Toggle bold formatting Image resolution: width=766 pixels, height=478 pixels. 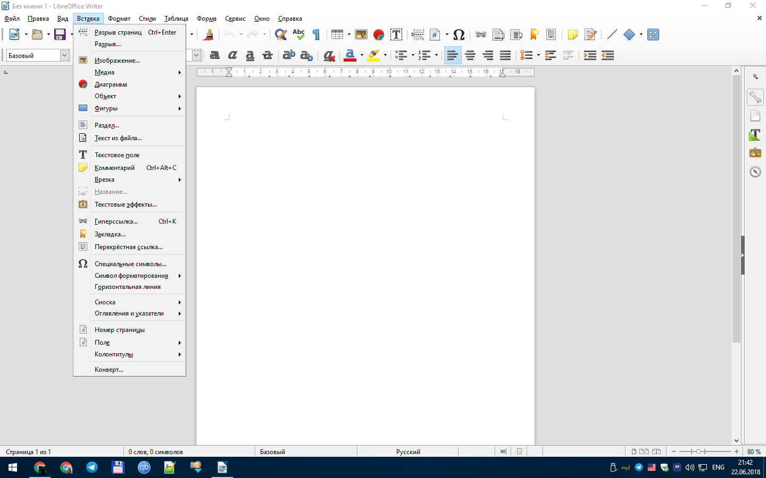click(x=215, y=55)
